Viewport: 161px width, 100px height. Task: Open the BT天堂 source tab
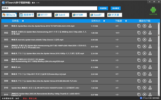[115, 15]
